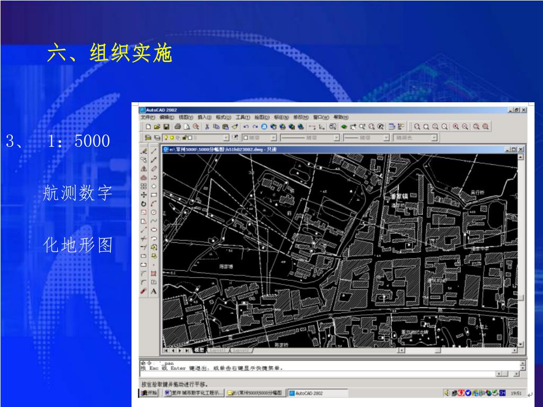Open the 插入(I) menu
The width and height of the screenshot is (543, 407).
204,118
